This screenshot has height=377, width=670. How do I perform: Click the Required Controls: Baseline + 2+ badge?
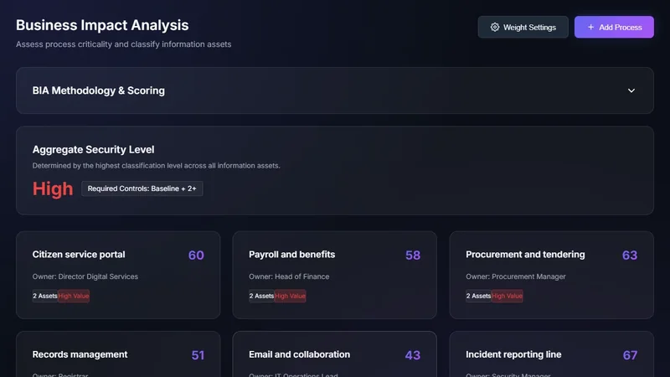coord(142,188)
